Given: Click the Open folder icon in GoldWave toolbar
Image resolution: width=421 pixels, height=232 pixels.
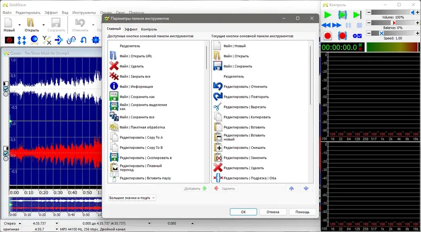Looking at the screenshot, I should pyautogui.click(x=31, y=23).
